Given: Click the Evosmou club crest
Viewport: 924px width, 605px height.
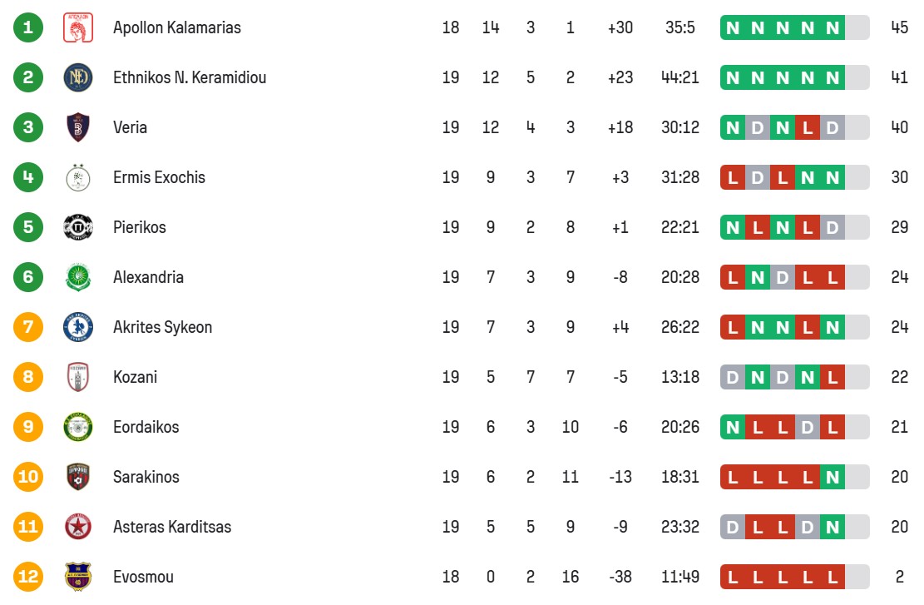Looking at the screenshot, I should (78, 577).
